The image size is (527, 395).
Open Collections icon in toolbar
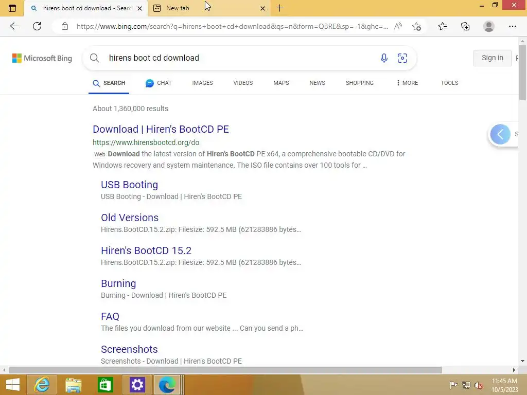click(x=465, y=26)
